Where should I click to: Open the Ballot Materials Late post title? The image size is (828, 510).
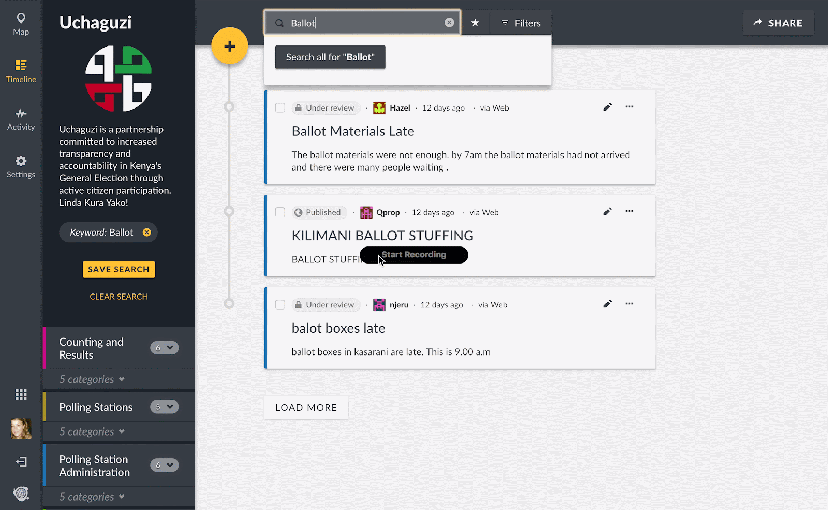tap(353, 131)
